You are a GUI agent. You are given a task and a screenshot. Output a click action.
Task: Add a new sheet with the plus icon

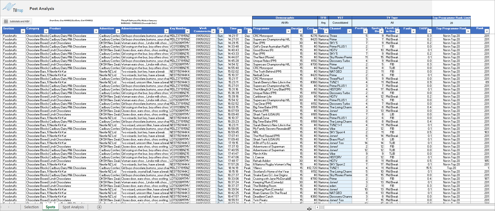coord(99,207)
